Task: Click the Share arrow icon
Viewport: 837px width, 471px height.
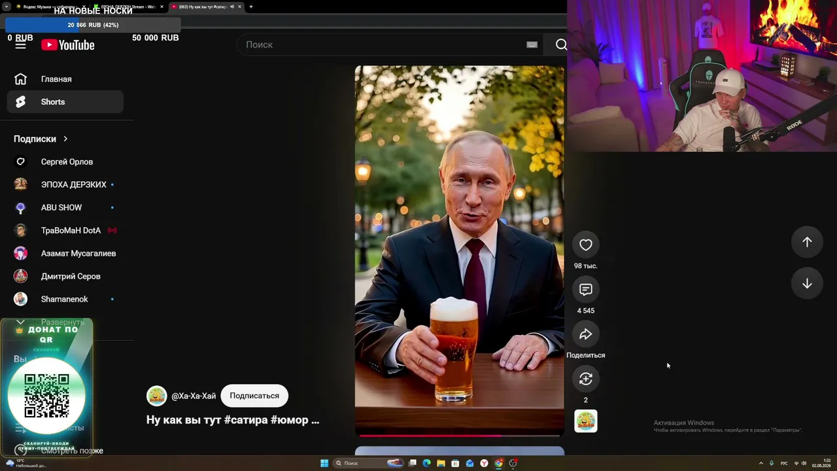Action: 586,334
